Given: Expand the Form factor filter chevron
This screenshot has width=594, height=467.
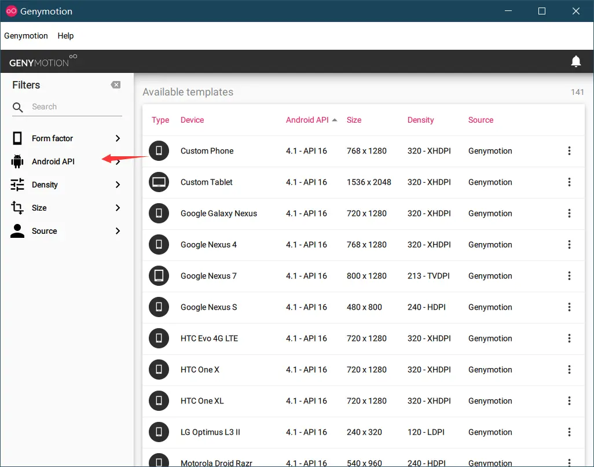Looking at the screenshot, I should tap(118, 138).
